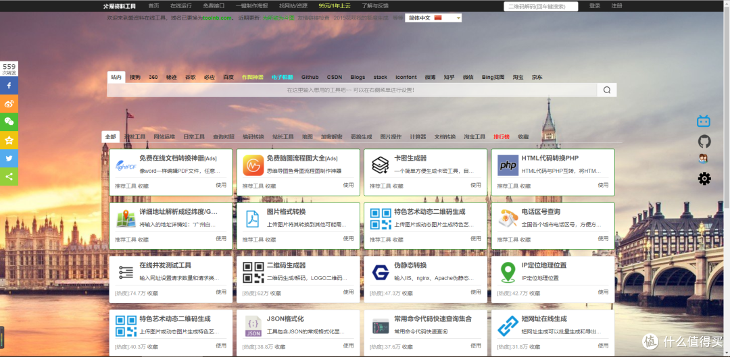This screenshot has width=730, height=357.
Task: Open 了解与反馈 in top navigation
Action: tap(375, 6)
